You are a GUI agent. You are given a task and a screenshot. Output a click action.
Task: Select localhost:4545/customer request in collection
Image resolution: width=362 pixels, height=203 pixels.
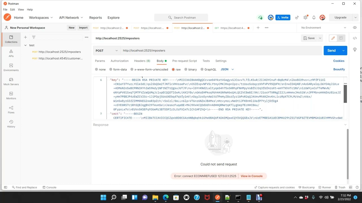click(58, 58)
